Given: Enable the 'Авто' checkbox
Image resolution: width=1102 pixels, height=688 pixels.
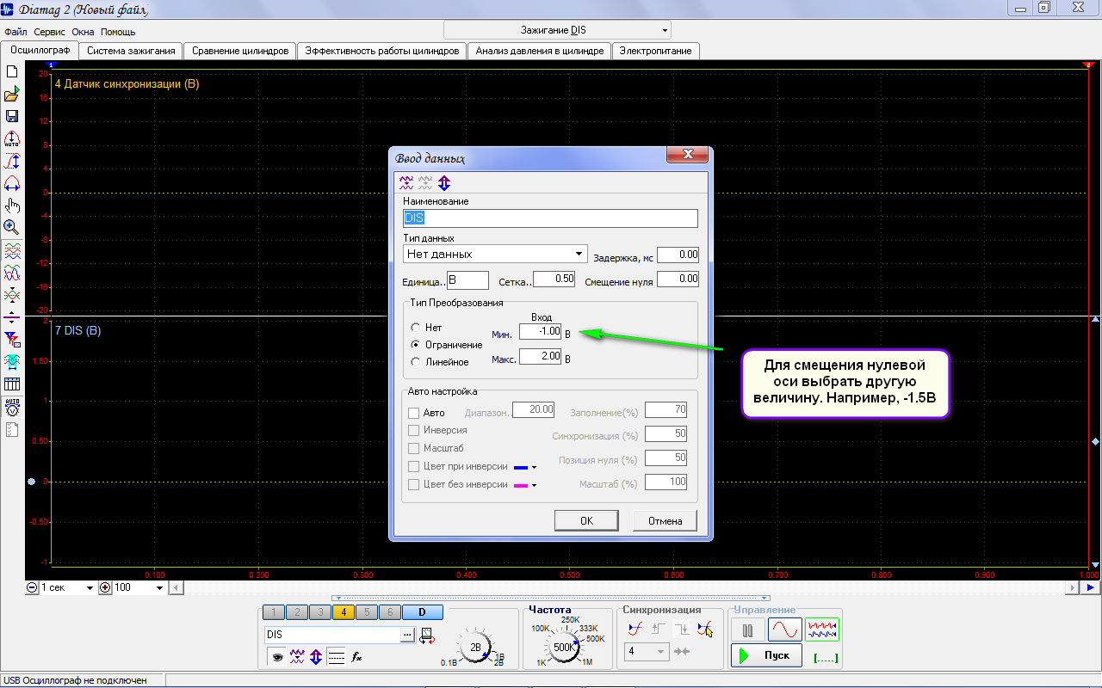Looking at the screenshot, I should coord(413,413).
